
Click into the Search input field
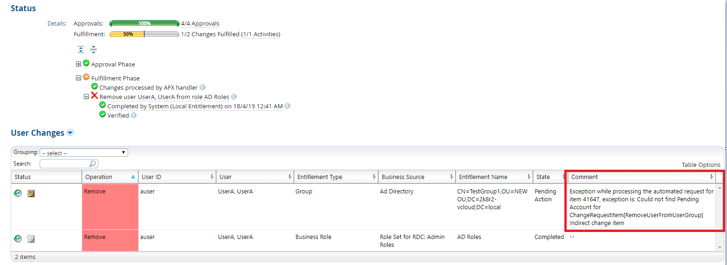click(65, 164)
